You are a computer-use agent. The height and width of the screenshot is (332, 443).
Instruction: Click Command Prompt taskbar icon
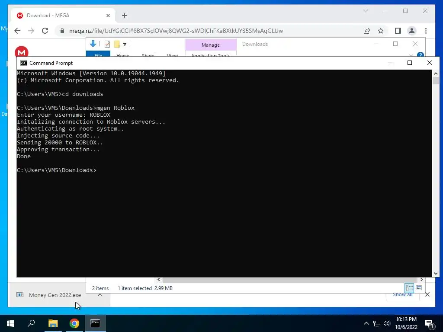(x=95, y=323)
